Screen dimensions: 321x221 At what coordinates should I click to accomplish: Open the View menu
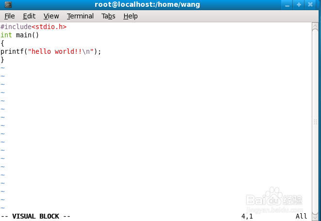tap(51, 16)
